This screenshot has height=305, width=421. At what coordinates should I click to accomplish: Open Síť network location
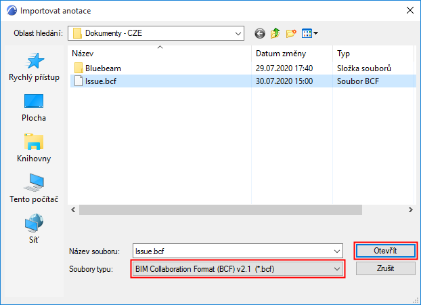(x=34, y=230)
